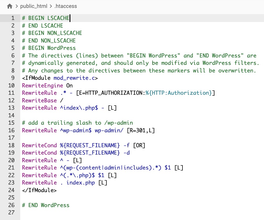Screen dimensions: 264x220
Task: Click RewriteRule with '[R=301,L]' flag
Action: [x=88, y=131]
